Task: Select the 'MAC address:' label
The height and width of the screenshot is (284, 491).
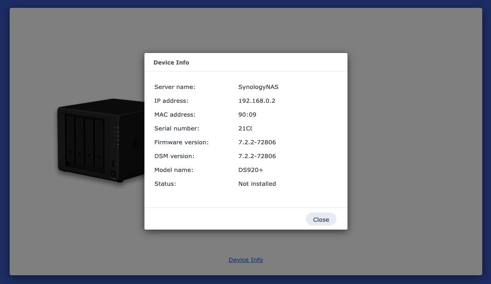Action: (175, 114)
